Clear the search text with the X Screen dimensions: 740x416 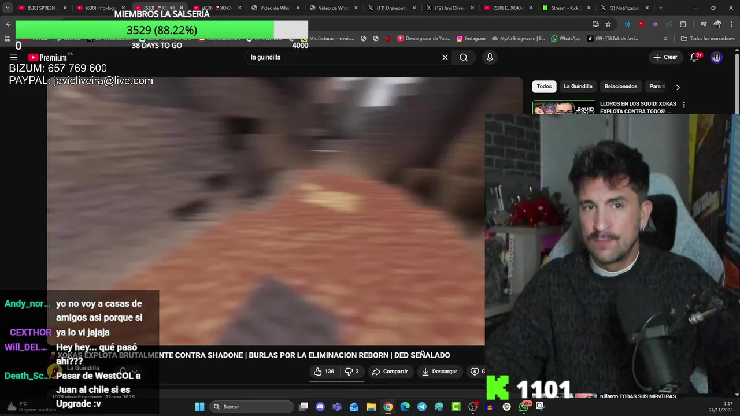click(445, 57)
